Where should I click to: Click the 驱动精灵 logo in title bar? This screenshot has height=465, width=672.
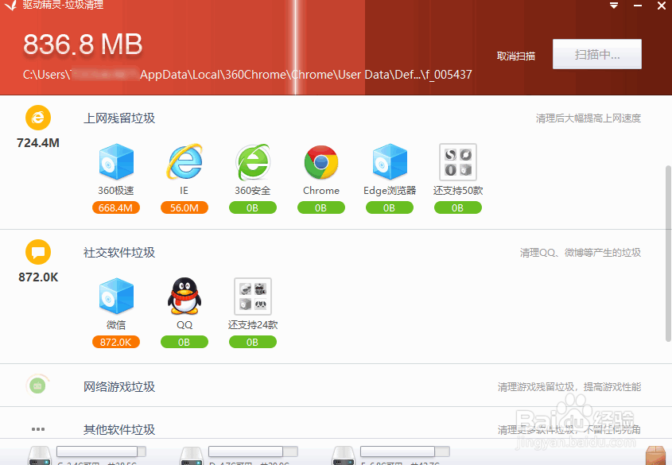(10, 5)
